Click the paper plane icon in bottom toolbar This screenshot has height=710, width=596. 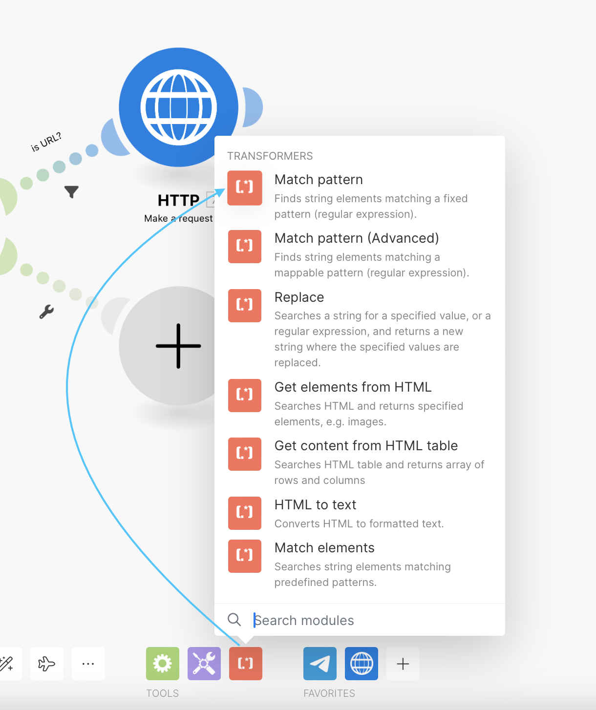[x=46, y=664]
